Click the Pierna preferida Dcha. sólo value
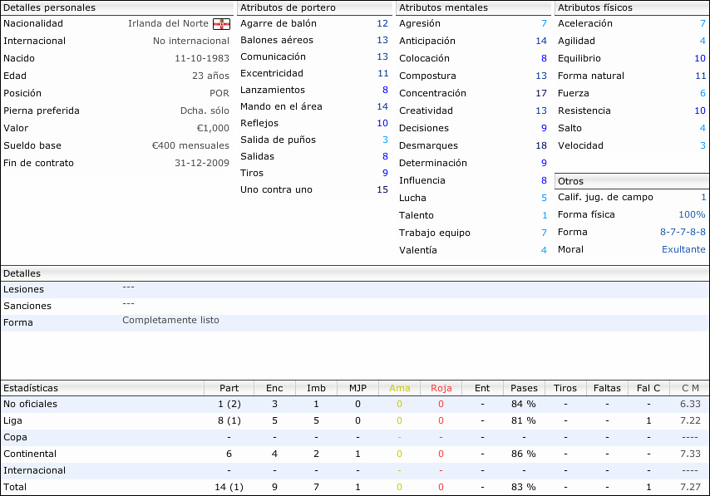The image size is (710, 496). pos(205,110)
